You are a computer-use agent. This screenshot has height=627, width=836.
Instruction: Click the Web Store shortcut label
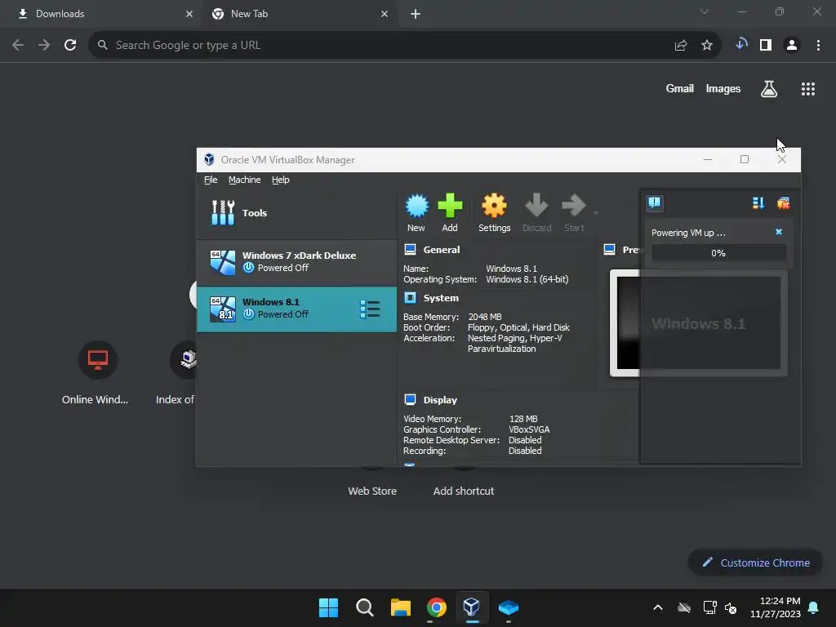tap(372, 491)
